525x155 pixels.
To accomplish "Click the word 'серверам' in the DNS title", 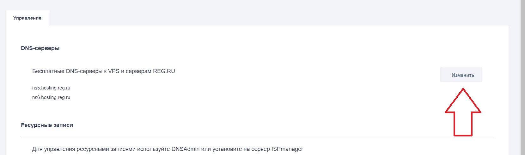I will pos(138,71).
